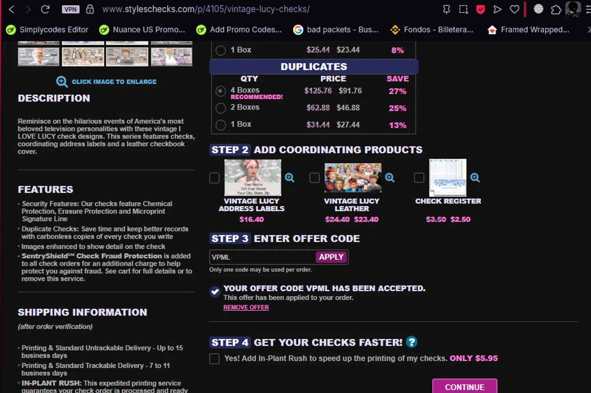591x393 pixels.
Task: Go forward in browser history
Action: pos(28,9)
